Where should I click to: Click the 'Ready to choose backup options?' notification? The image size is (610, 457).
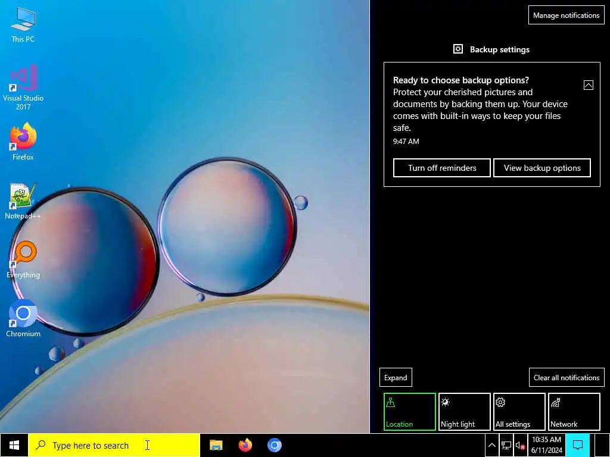(x=491, y=124)
